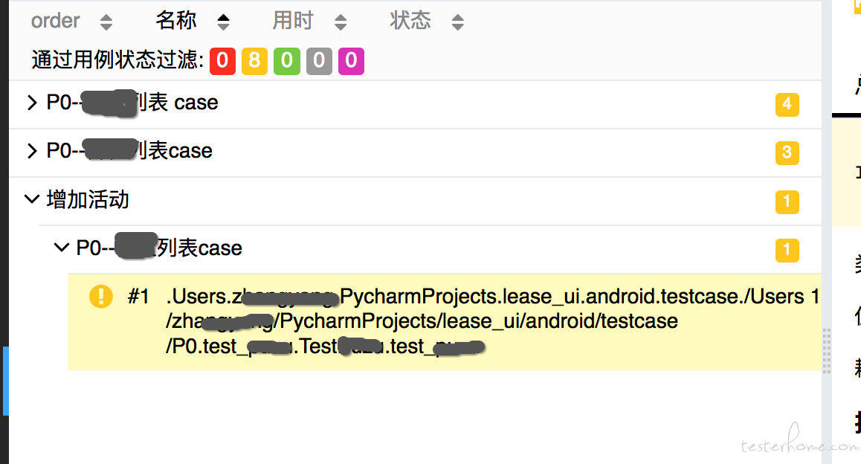This screenshot has height=464, width=861.
Task: Toggle red failed status filter
Action: (x=222, y=60)
